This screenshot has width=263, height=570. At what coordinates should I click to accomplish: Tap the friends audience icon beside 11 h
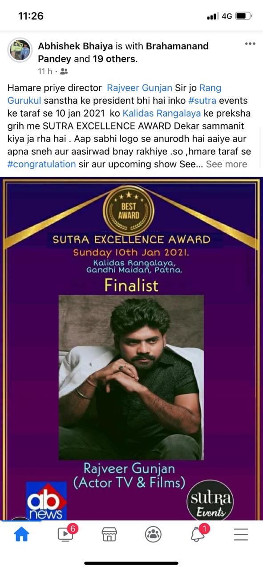click(x=64, y=71)
